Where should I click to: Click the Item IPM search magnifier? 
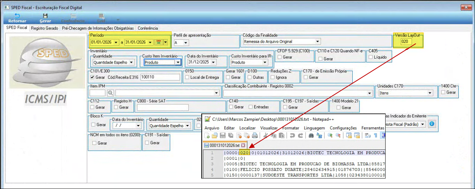coord(110,93)
